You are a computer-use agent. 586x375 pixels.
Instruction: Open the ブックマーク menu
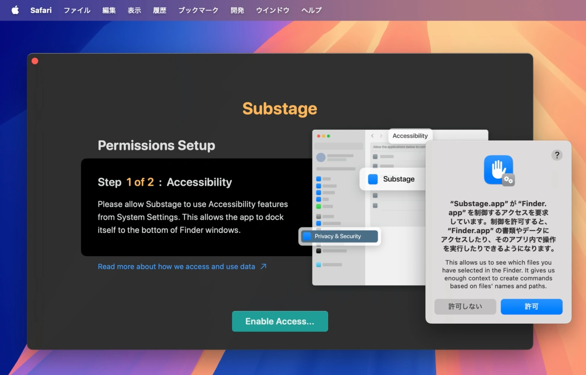pyautogui.click(x=198, y=10)
